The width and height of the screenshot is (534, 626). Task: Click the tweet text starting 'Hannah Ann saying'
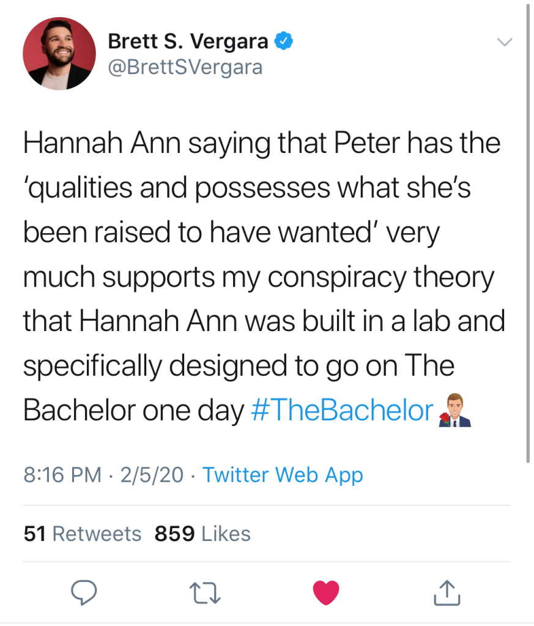coord(262,144)
